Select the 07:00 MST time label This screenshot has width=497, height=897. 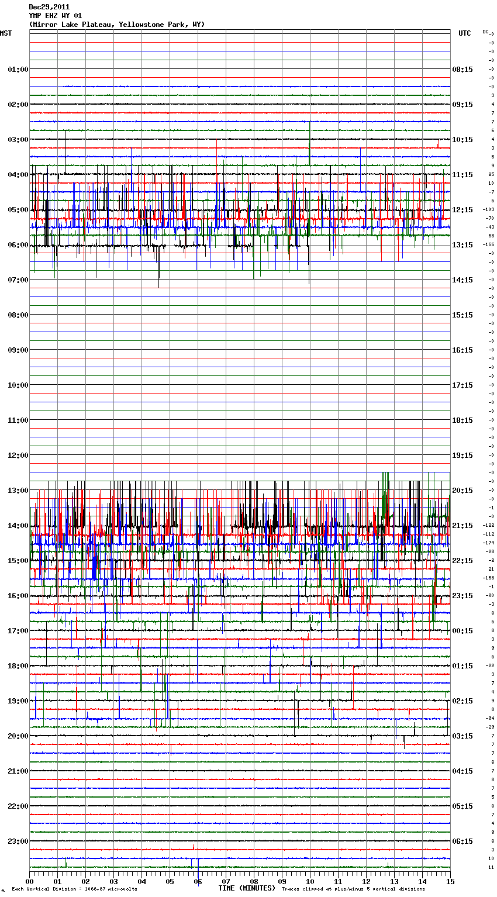[x=18, y=280]
